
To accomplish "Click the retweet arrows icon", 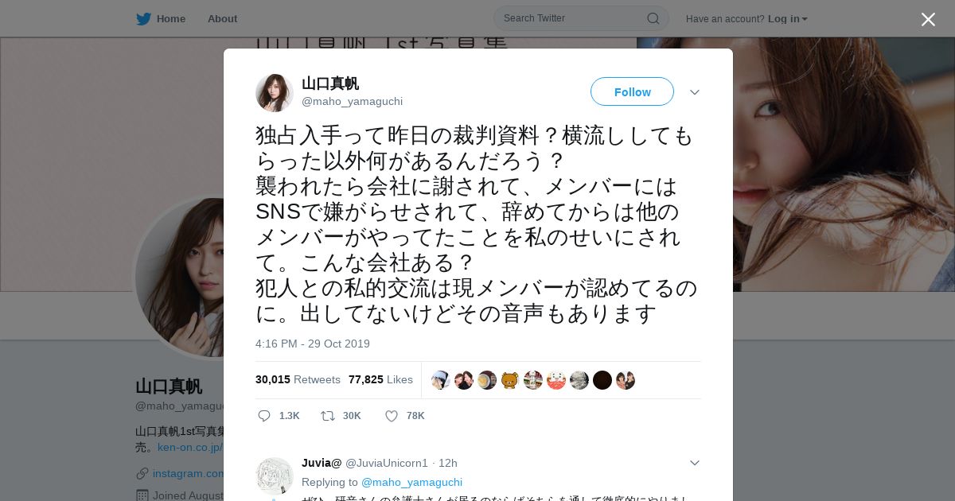I will point(327,416).
